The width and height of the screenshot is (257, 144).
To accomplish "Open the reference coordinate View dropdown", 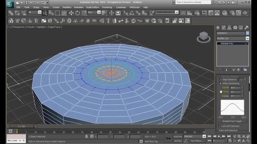I will [99, 12].
